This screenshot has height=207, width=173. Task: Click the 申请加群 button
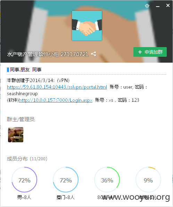(x=150, y=52)
